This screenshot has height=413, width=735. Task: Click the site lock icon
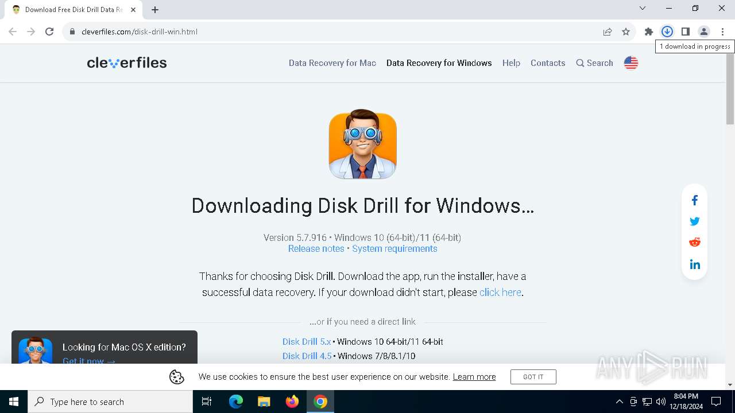point(72,32)
